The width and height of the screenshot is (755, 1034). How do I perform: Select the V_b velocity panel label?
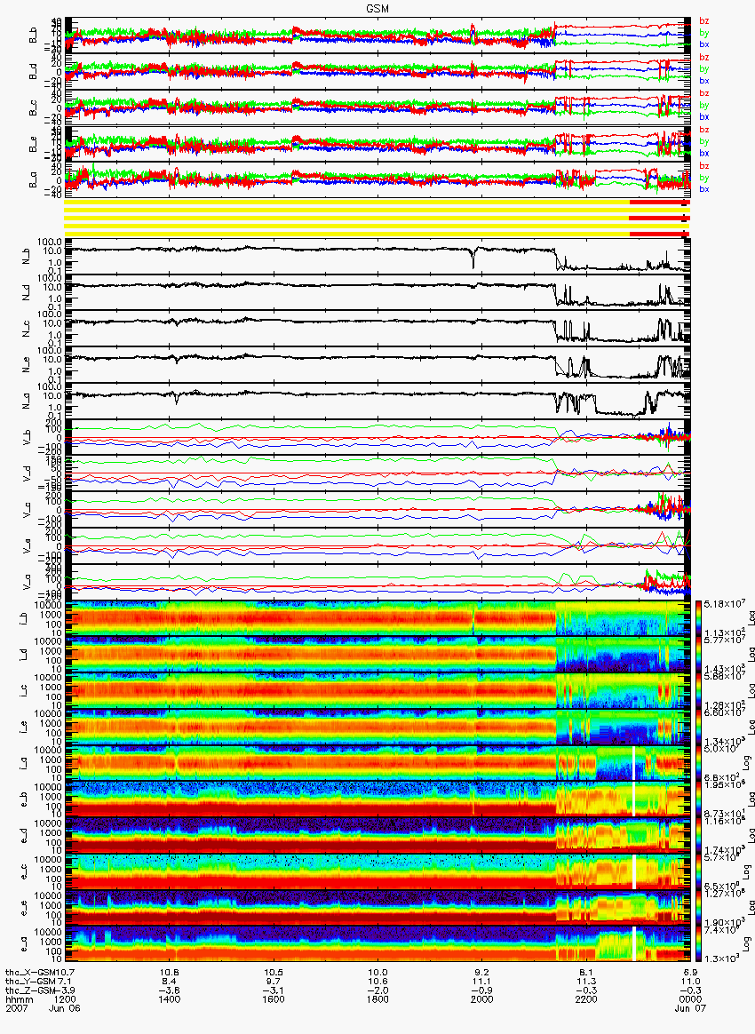tap(27, 437)
